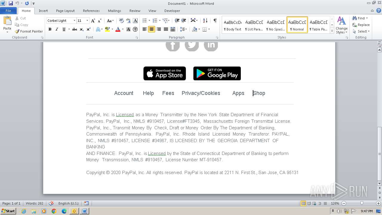Toggle bold formatting

[x=50, y=29]
